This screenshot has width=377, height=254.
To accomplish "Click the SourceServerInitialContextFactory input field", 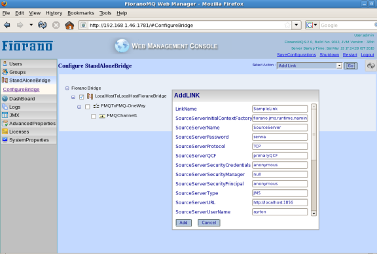I will pyautogui.click(x=280, y=118).
